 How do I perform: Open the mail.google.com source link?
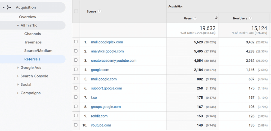coord(104,79)
